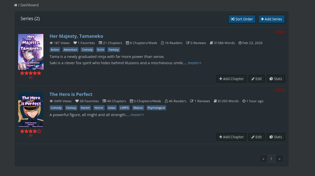The image size is (315, 176).
Task: Expand Tamaneko description with more>> link
Action: [x=194, y=63]
